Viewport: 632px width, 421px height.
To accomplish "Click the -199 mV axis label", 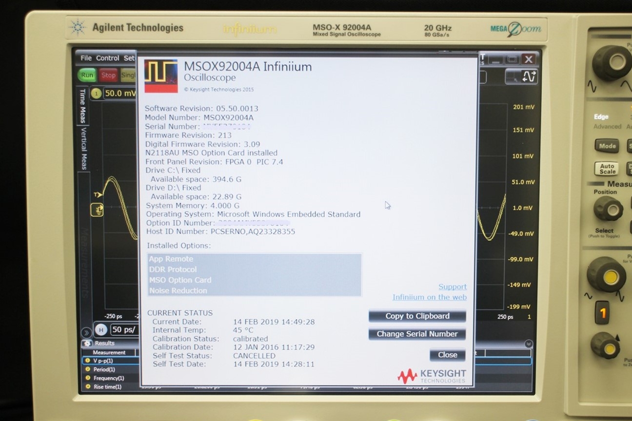I will (x=519, y=306).
